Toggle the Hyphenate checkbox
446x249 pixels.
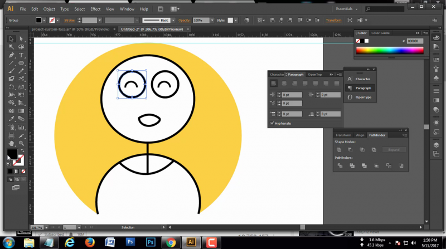click(x=272, y=123)
